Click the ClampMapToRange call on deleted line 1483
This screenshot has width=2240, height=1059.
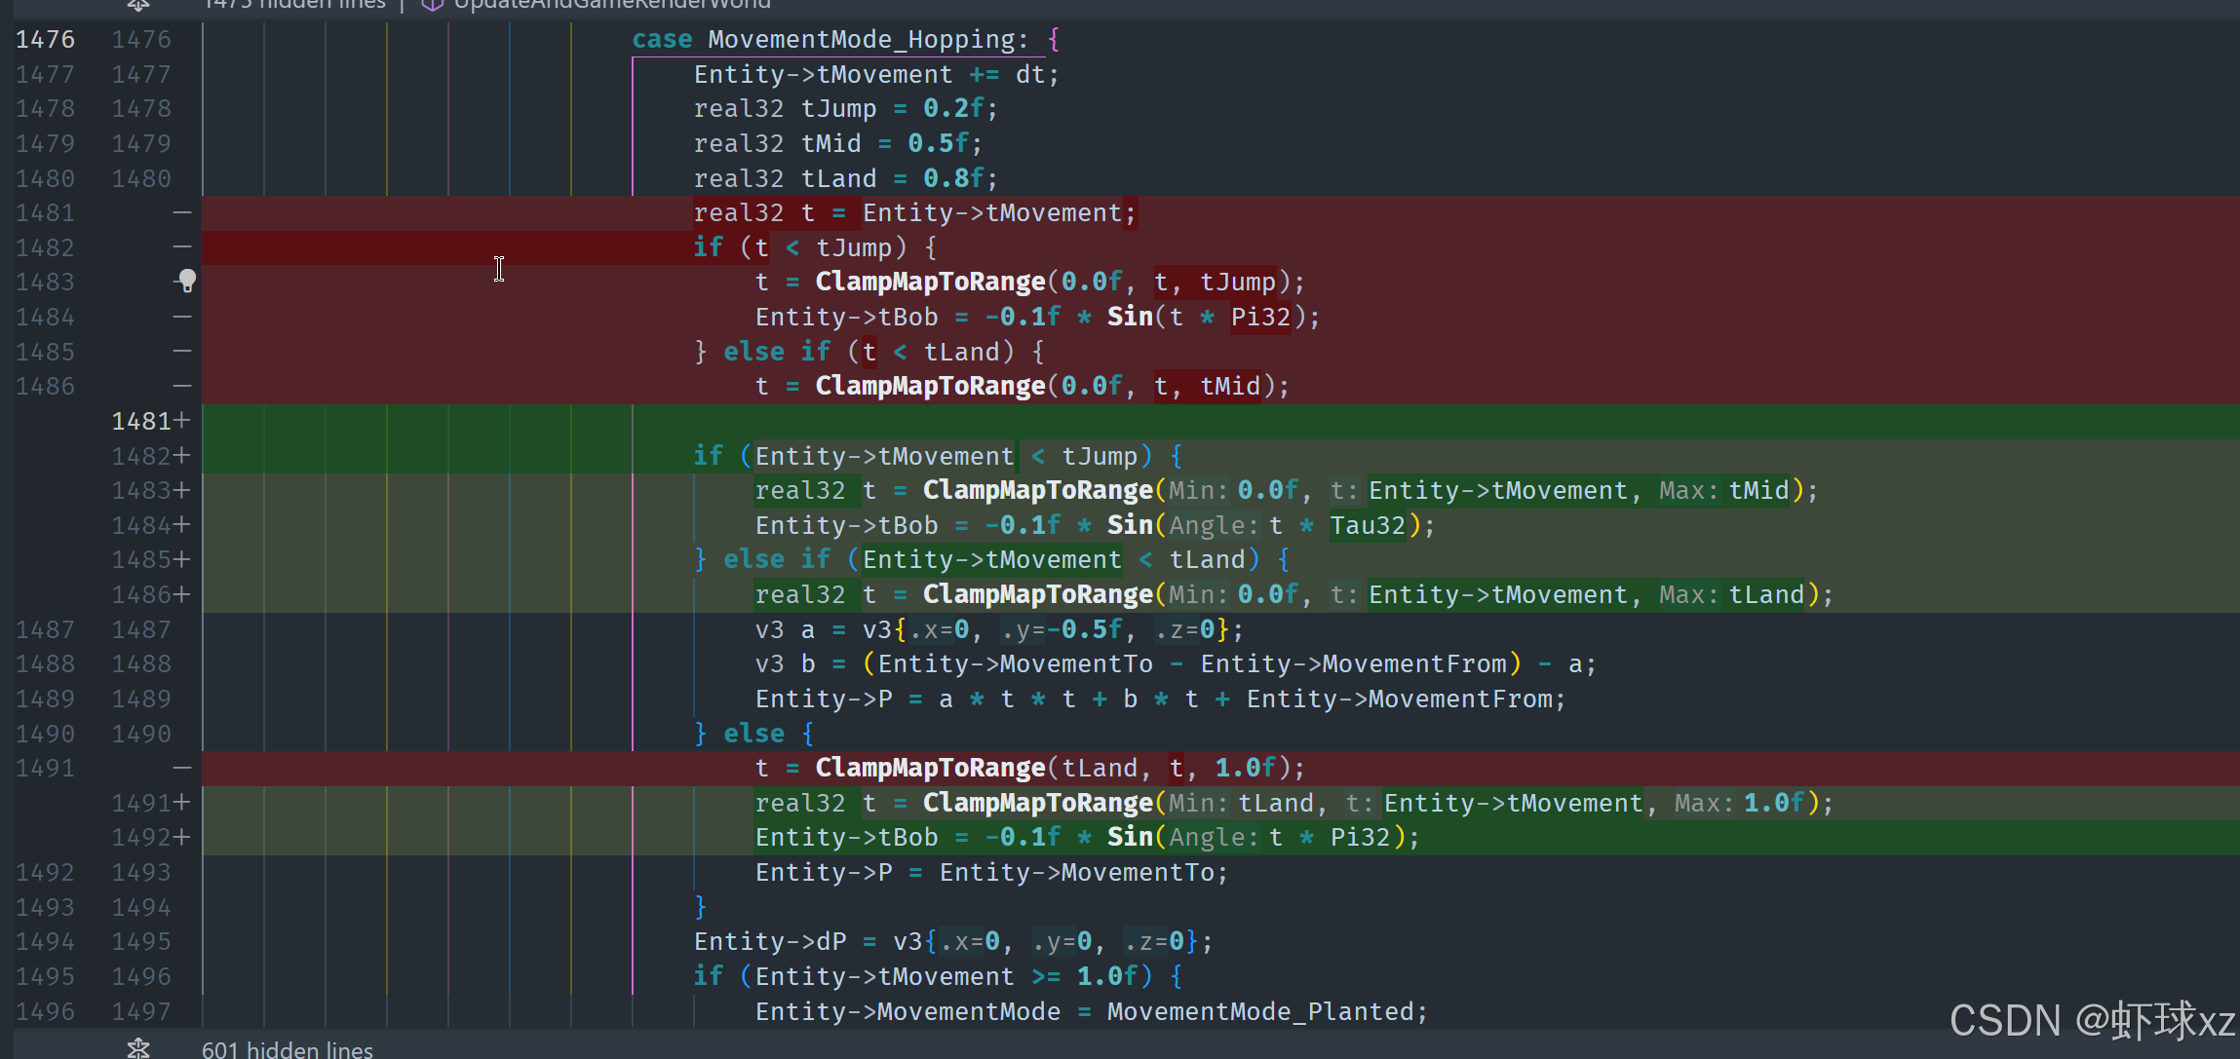pyautogui.click(x=930, y=282)
